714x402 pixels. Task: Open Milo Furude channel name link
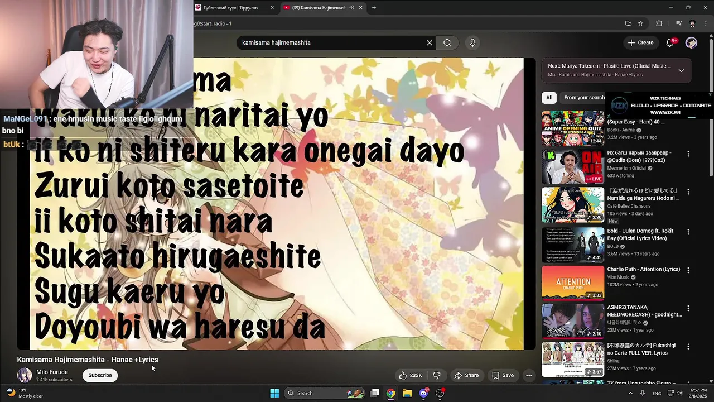pos(52,372)
